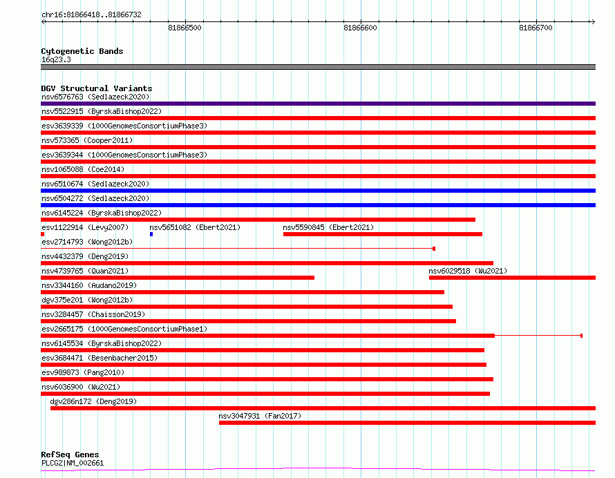Select the magenta PLCG2 gene track line
The height and width of the screenshot is (478, 615).
coord(318,469)
